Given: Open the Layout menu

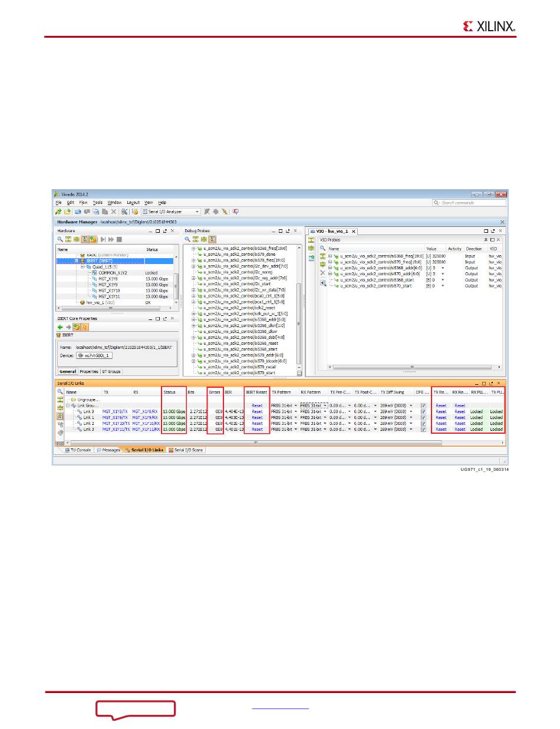Looking at the screenshot, I should 133,202.
